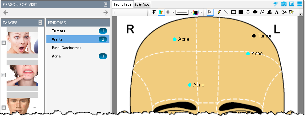The height and width of the screenshot is (118, 306).
Task: Select the filled polygon shape tool
Action: tap(270, 12)
